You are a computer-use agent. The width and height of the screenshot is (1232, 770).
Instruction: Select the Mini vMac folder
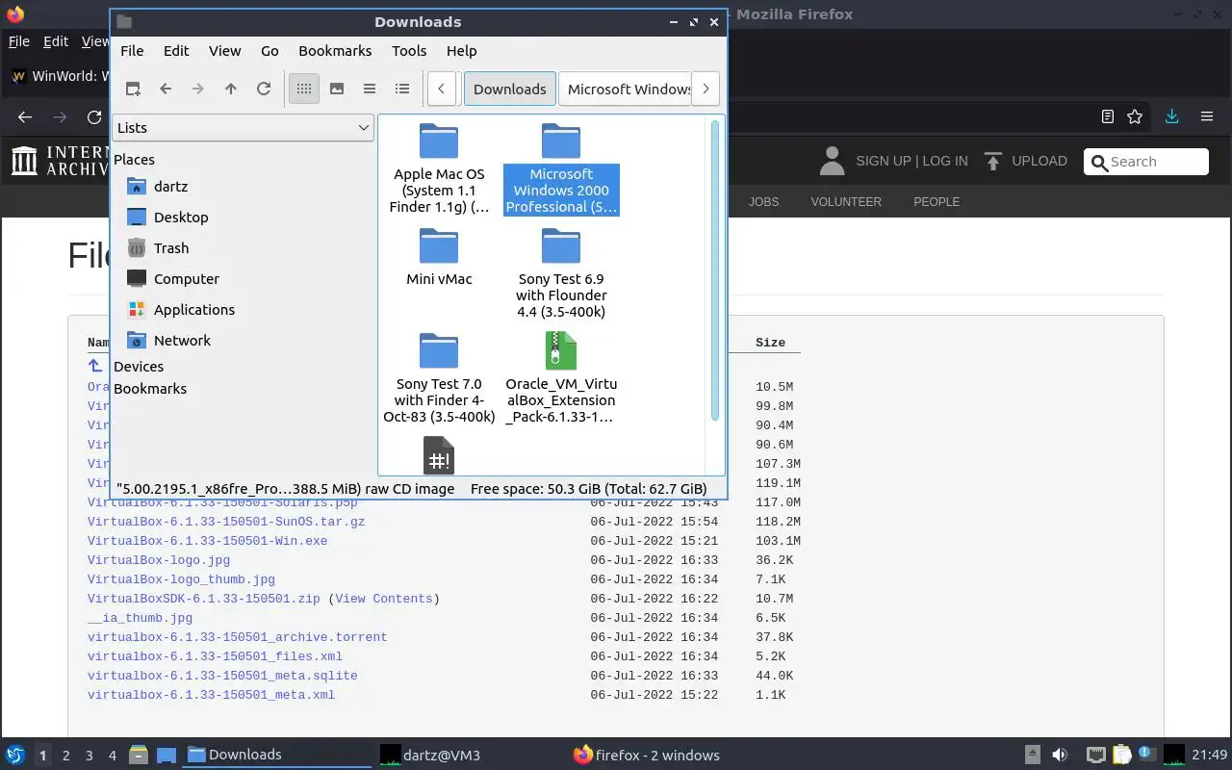click(440, 257)
